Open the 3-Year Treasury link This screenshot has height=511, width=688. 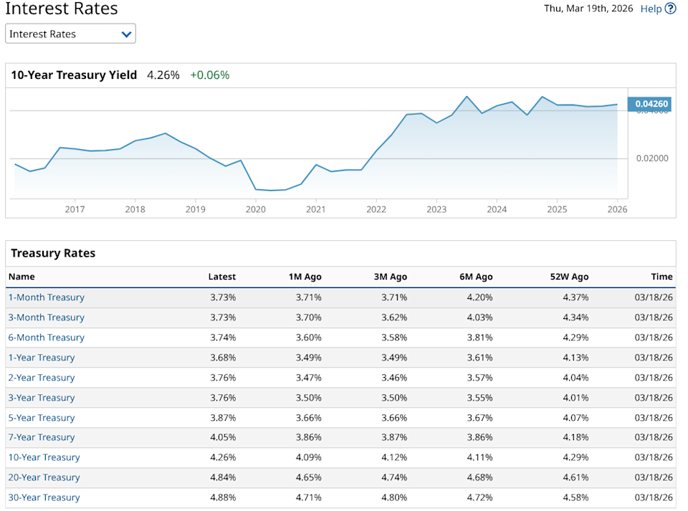point(42,398)
